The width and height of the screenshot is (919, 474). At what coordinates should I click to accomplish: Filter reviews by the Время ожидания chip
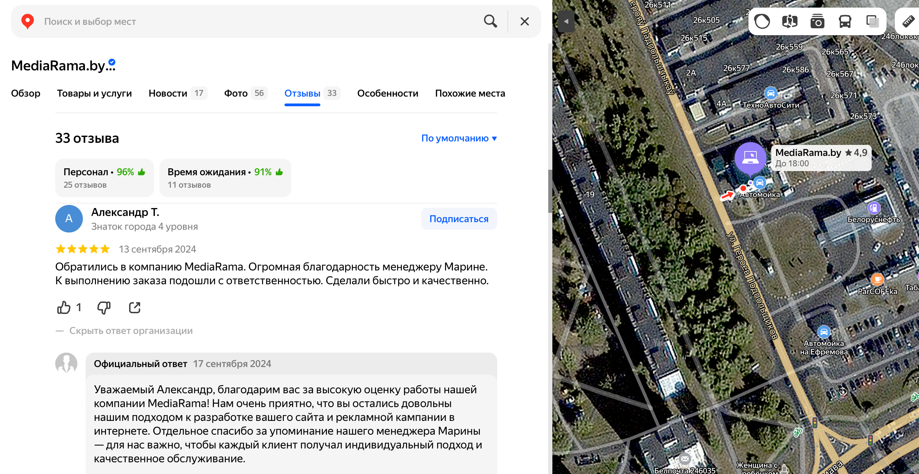coord(225,178)
